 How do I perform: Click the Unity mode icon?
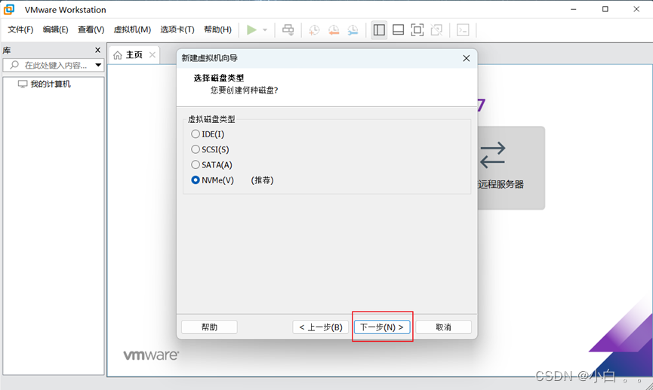(x=436, y=30)
